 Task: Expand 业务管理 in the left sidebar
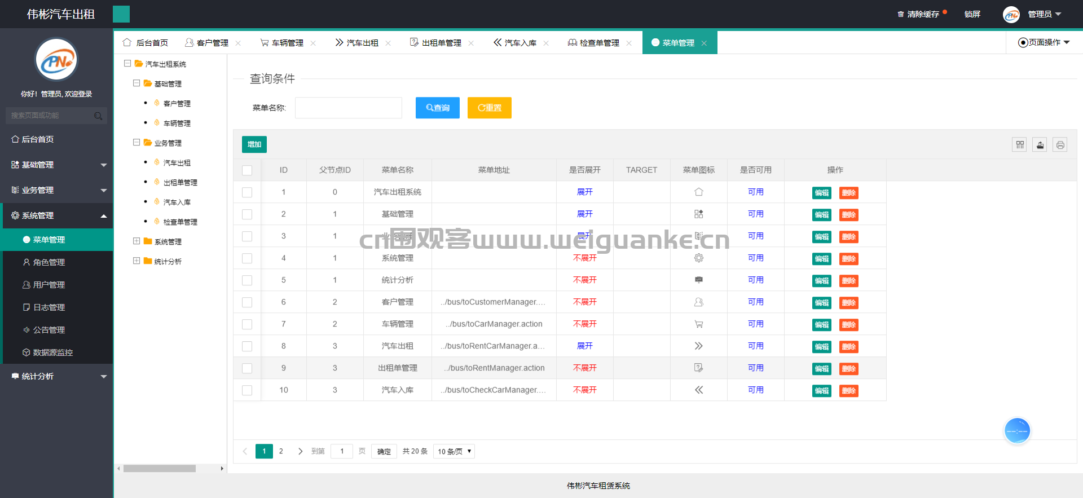click(x=56, y=190)
